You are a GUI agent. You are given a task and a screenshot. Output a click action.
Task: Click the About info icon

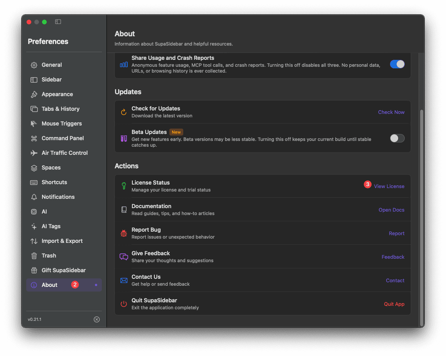pyautogui.click(x=34, y=285)
